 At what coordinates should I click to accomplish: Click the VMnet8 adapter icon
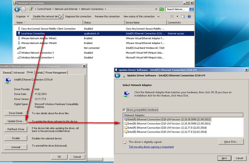click(x=19, y=43)
